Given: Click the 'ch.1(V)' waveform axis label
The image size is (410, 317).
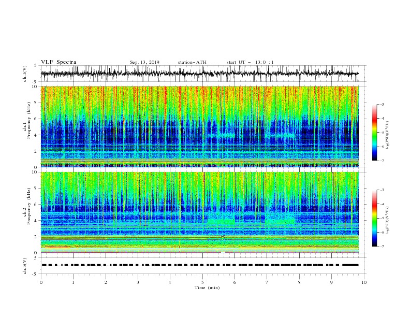Looking at the screenshot, I should [25, 74].
